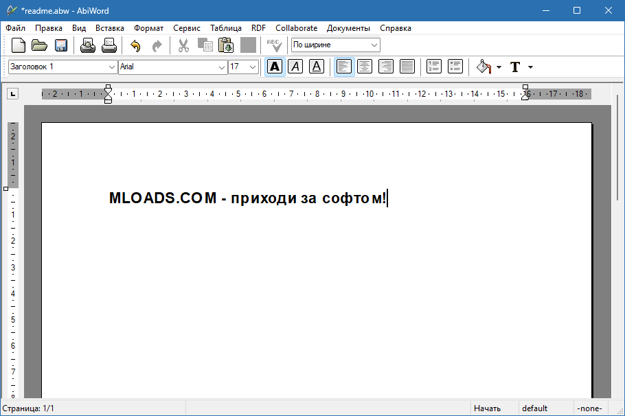Toggle bold formatting
The image size is (625, 416).
coord(275,67)
